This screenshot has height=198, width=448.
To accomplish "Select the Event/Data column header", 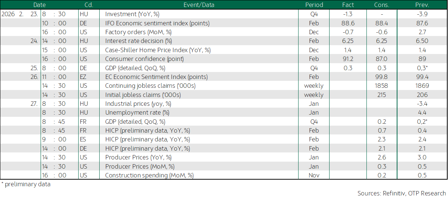I will coord(199,5).
